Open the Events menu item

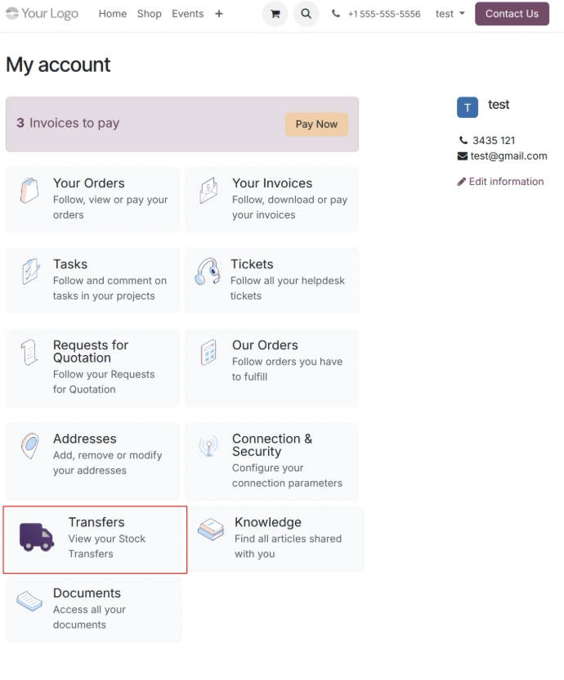pos(187,14)
